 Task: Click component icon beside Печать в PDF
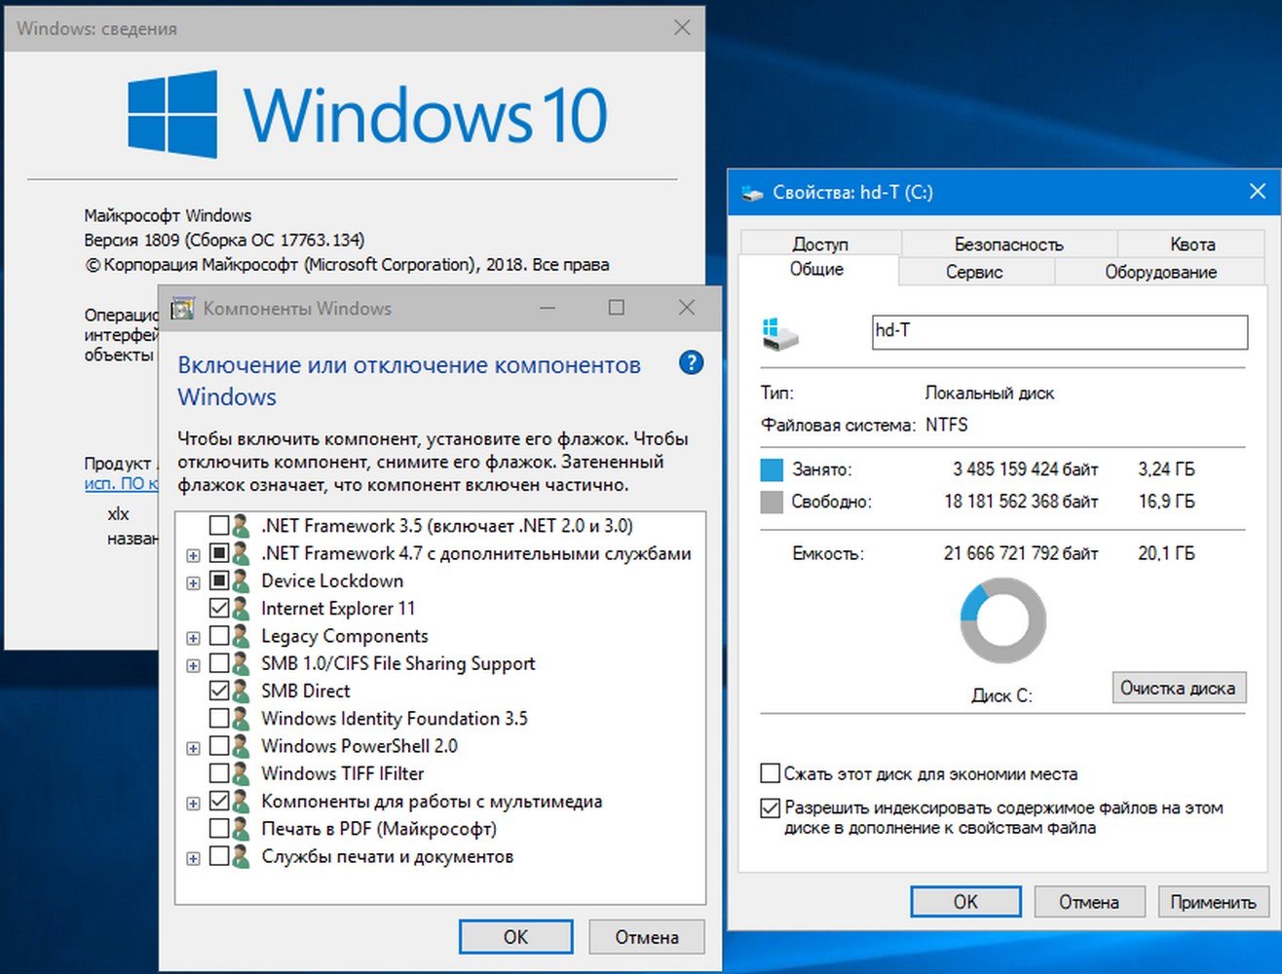point(241,829)
